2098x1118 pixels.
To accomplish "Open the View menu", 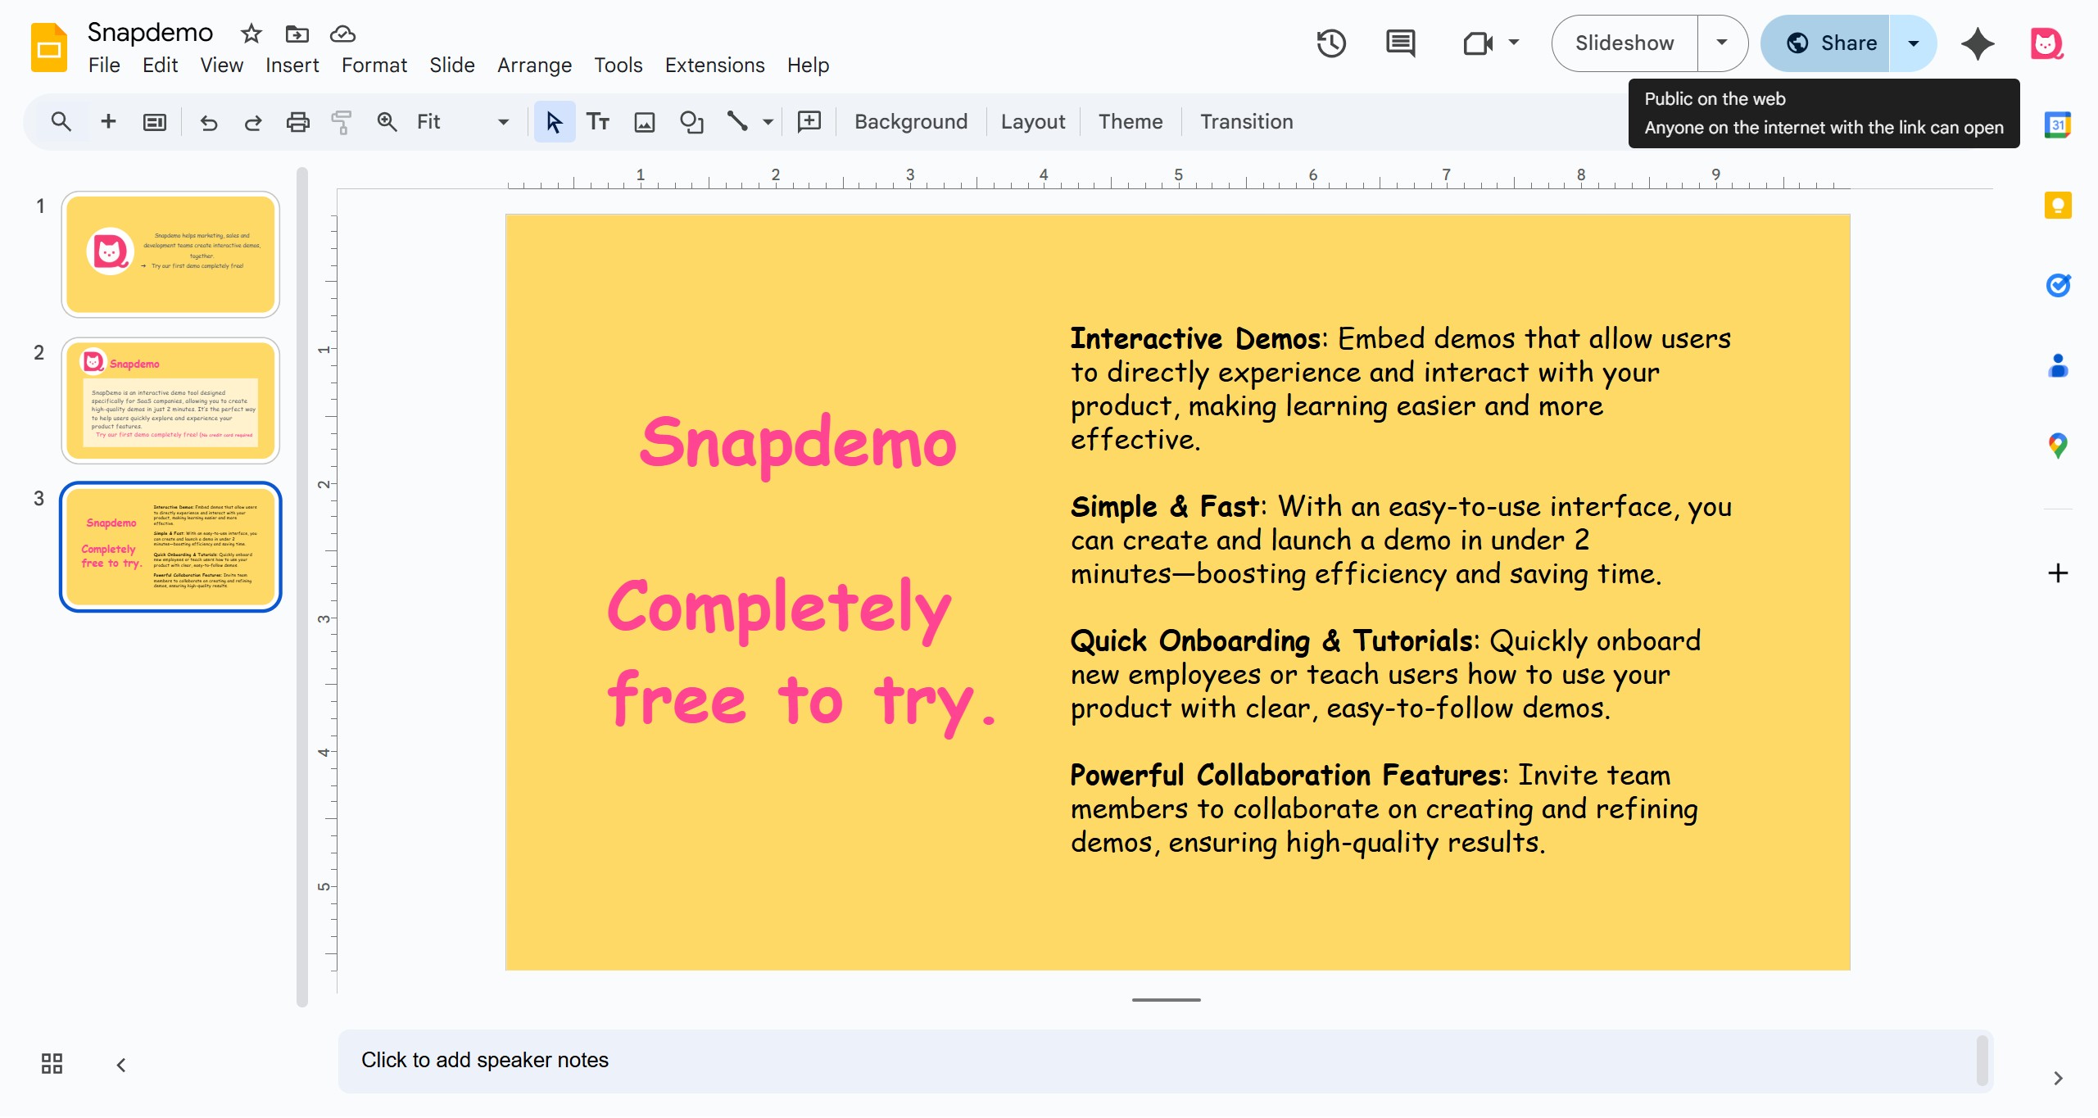I will point(221,65).
